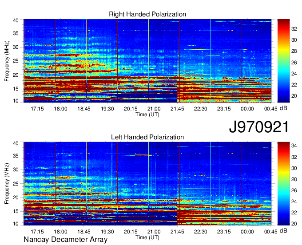This screenshot has width=302, height=245.
Task: Click the "Nancay Decameter Array" caption
Action: [65, 240]
